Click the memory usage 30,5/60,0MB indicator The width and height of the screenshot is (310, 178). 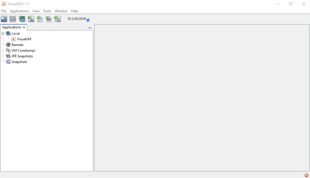[76, 19]
